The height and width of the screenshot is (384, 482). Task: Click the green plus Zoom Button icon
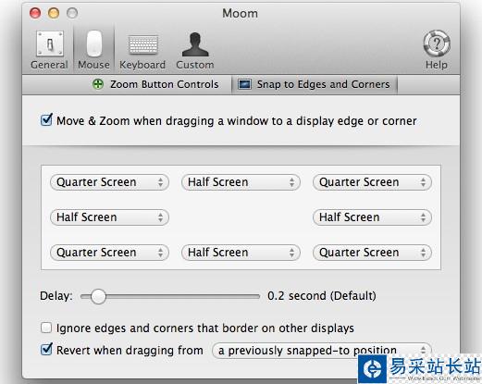tap(98, 84)
